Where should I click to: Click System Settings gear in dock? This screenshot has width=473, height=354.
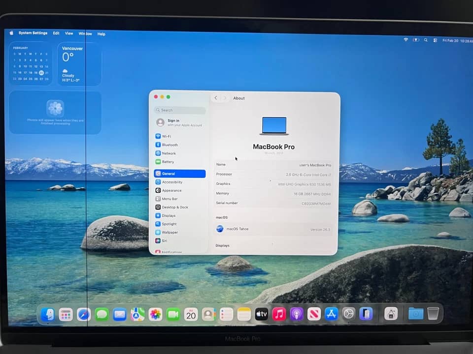point(349,314)
